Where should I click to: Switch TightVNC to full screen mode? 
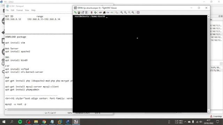click(138, 12)
